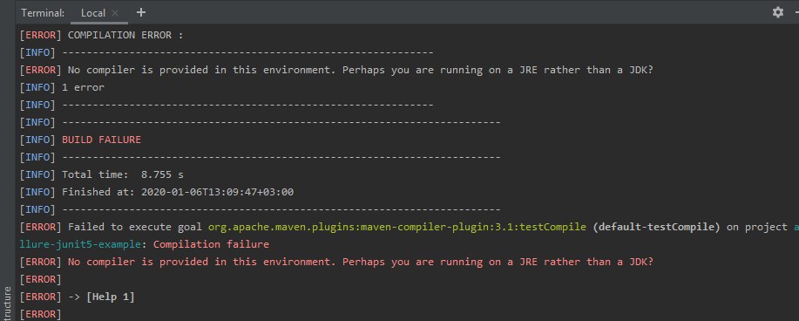The width and height of the screenshot is (799, 321).
Task: Click the Terminal panel title label
Action: coord(43,13)
